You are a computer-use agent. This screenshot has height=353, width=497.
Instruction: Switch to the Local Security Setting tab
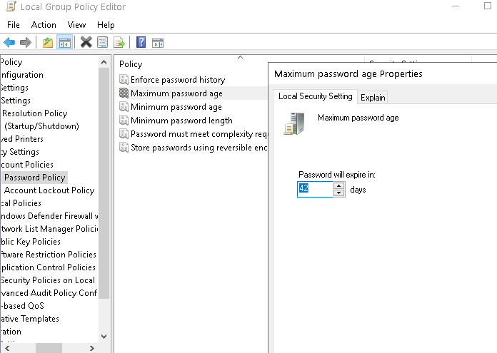coord(315,96)
